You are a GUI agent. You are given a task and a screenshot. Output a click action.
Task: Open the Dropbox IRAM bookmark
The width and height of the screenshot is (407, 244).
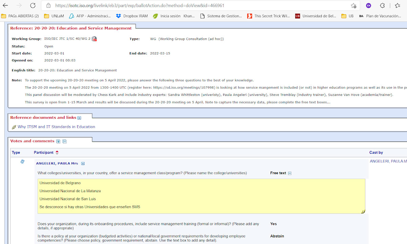pyautogui.click(x=132, y=16)
